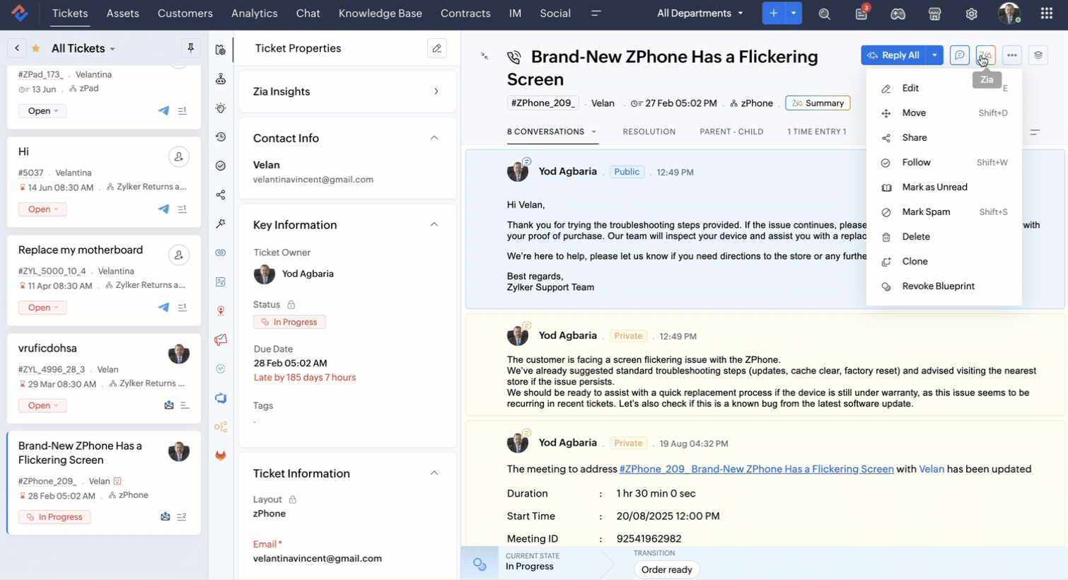Open the Velan contact link in the meeting note

tap(931, 469)
